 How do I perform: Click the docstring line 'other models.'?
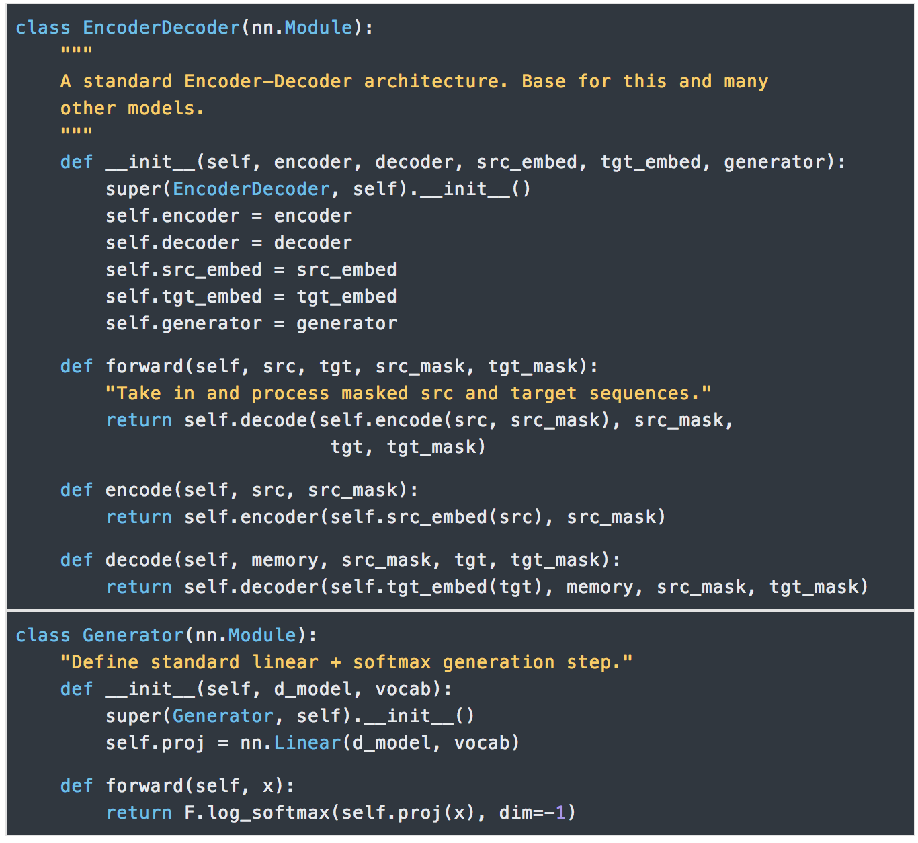(x=132, y=108)
